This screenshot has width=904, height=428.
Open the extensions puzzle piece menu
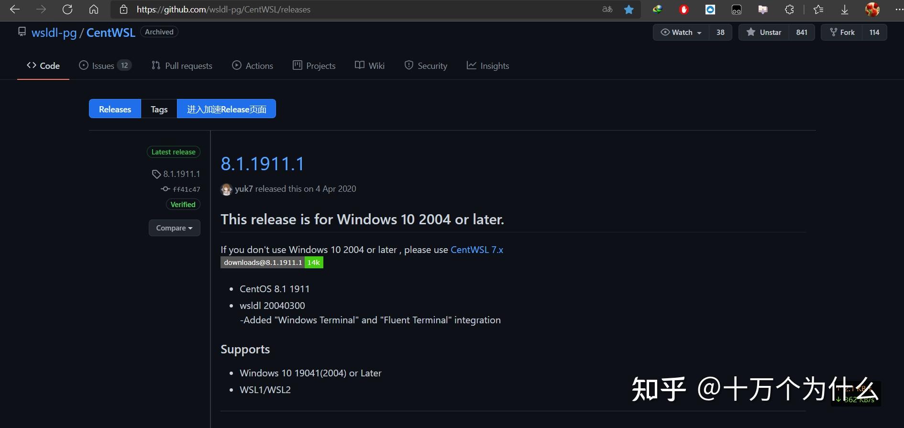click(x=789, y=9)
